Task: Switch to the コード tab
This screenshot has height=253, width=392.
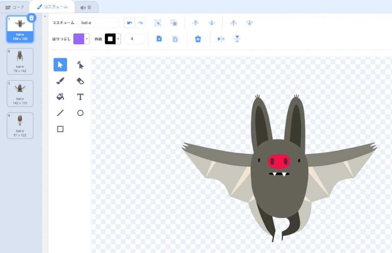Action: tap(15, 7)
